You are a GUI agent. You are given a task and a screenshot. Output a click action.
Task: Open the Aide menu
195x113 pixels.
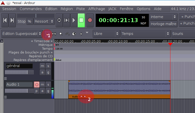[x=157, y=9]
